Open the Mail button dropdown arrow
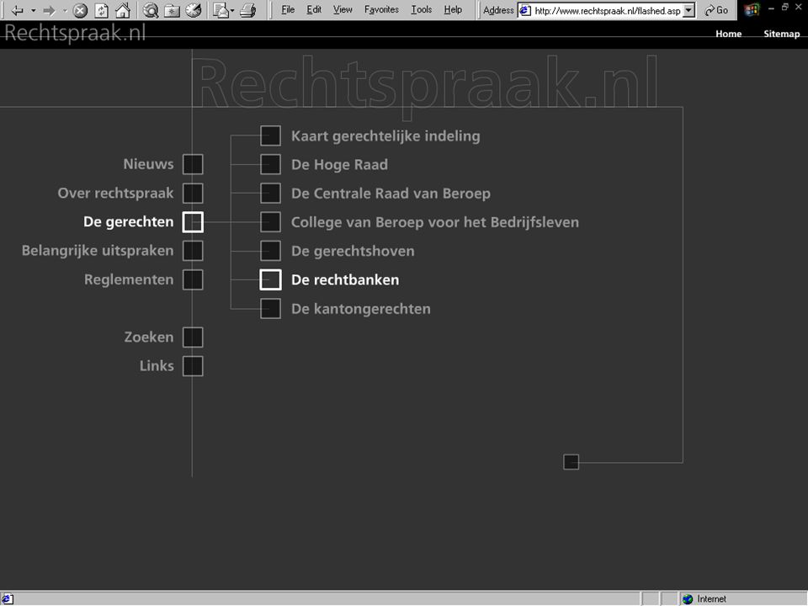Image resolution: width=808 pixels, height=606 pixels. (232, 10)
